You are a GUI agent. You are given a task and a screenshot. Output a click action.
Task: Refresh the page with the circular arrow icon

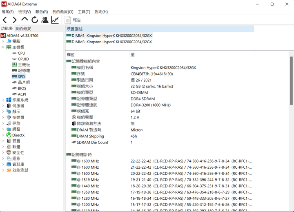[35, 20]
